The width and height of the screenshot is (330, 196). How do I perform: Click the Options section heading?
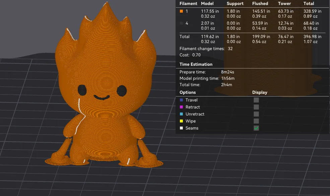click(x=188, y=92)
